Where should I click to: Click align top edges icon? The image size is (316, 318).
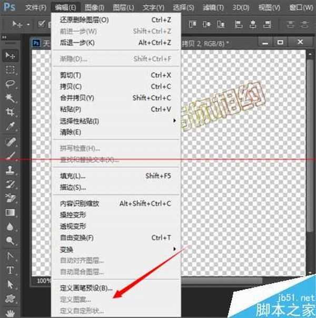point(192,24)
